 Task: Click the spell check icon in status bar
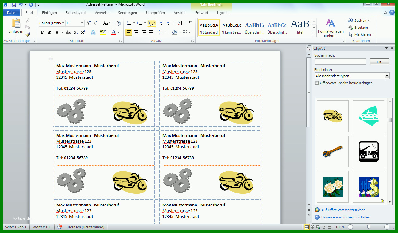pos(60,227)
